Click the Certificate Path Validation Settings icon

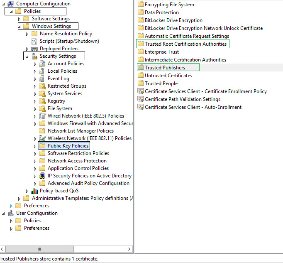pyautogui.click(x=140, y=99)
